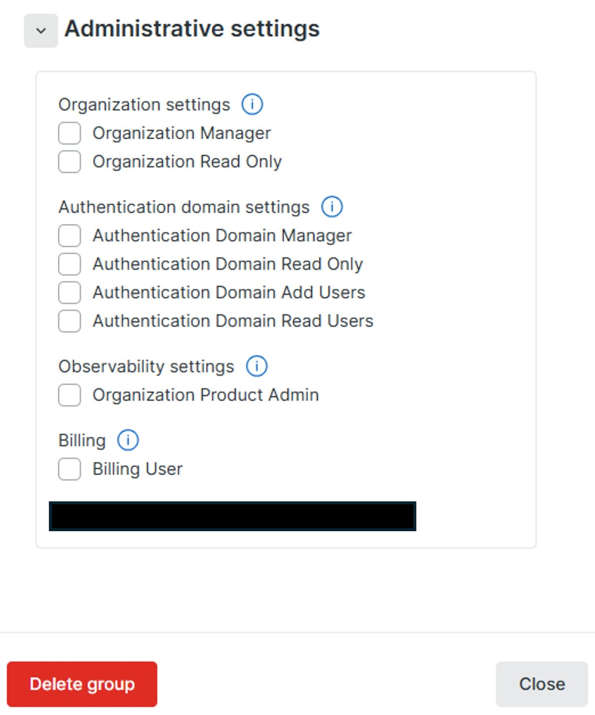
Task: Tick the Organization Read Only checkbox
Action: [69, 162]
